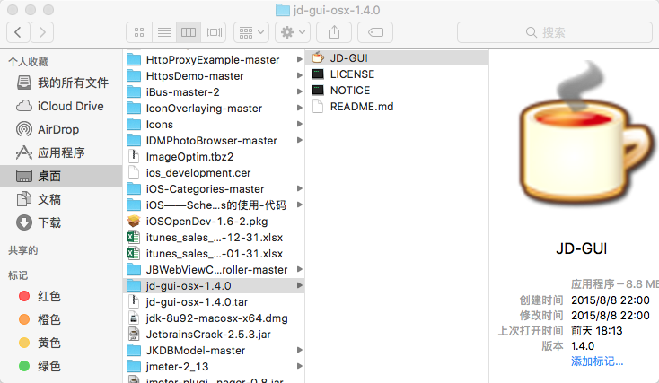This screenshot has height=383, width=659.
Task: Select the JBWebViewC...roller-master folder icon
Action: (x=134, y=270)
